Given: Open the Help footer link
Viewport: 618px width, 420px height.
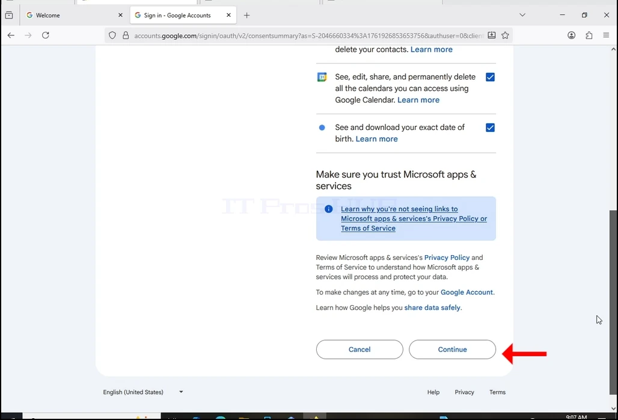Looking at the screenshot, I should click(433, 392).
